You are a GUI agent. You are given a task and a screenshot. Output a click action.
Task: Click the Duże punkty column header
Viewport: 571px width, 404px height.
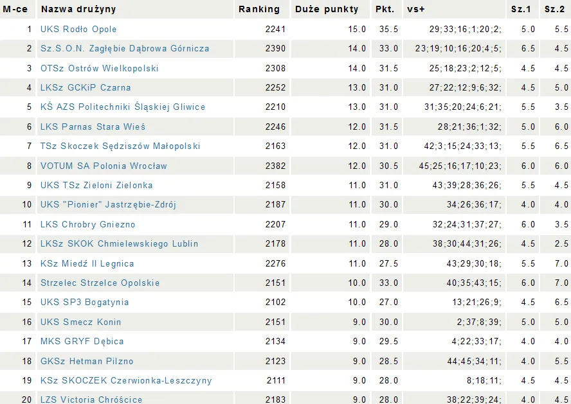(327, 9)
